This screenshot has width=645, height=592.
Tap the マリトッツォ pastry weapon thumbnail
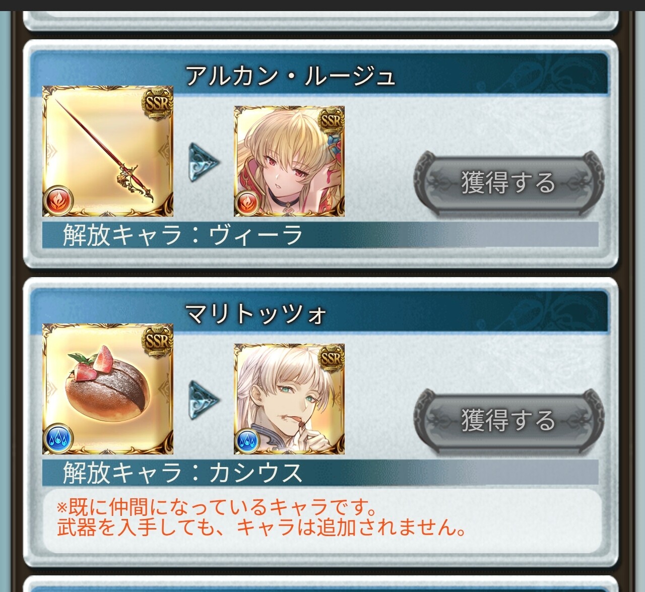click(x=108, y=389)
